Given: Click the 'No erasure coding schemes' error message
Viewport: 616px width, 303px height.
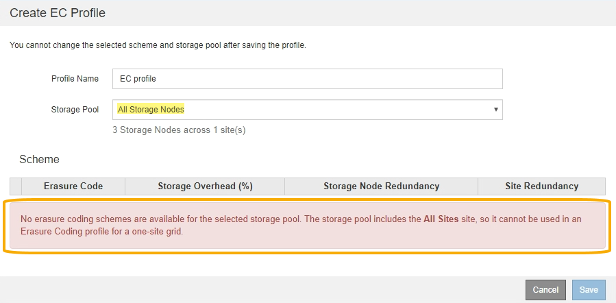Looking at the screenshot, I should click(x=206, y=219).
